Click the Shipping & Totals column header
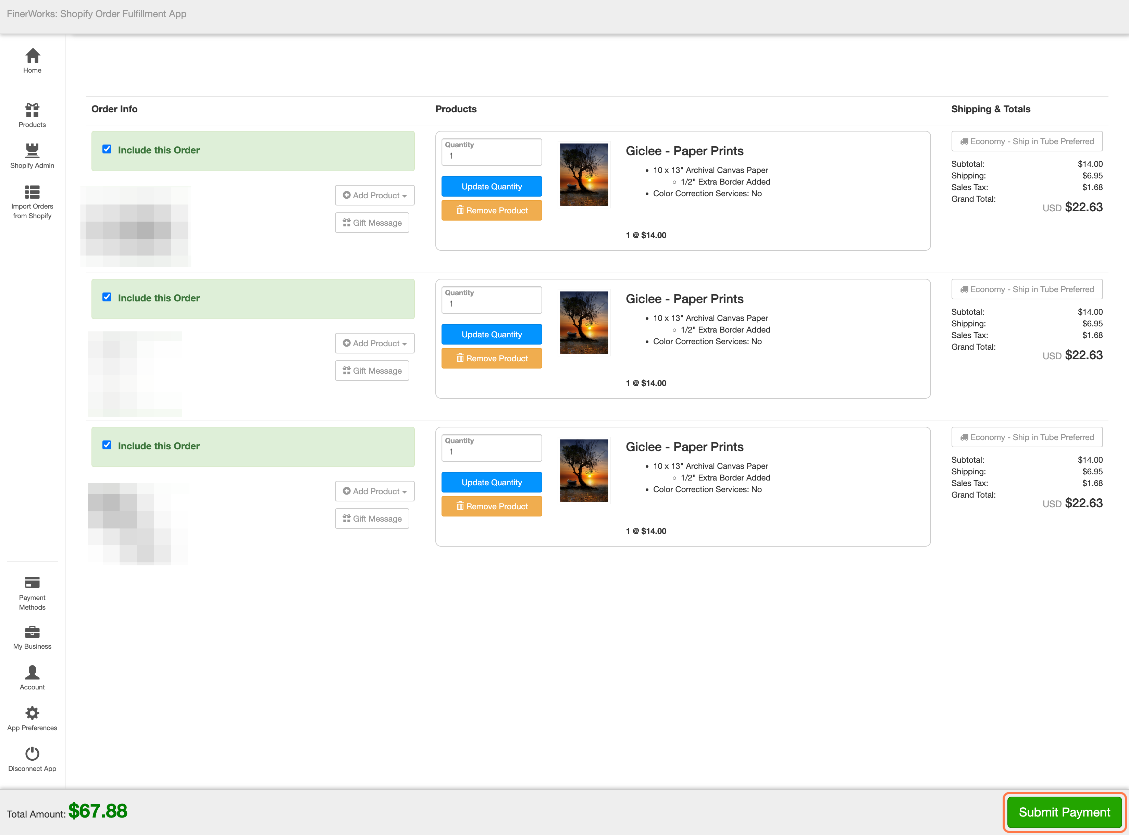The height and width of the screenshot is (835, 1129). pyautogui.click(x=991, y=109)
